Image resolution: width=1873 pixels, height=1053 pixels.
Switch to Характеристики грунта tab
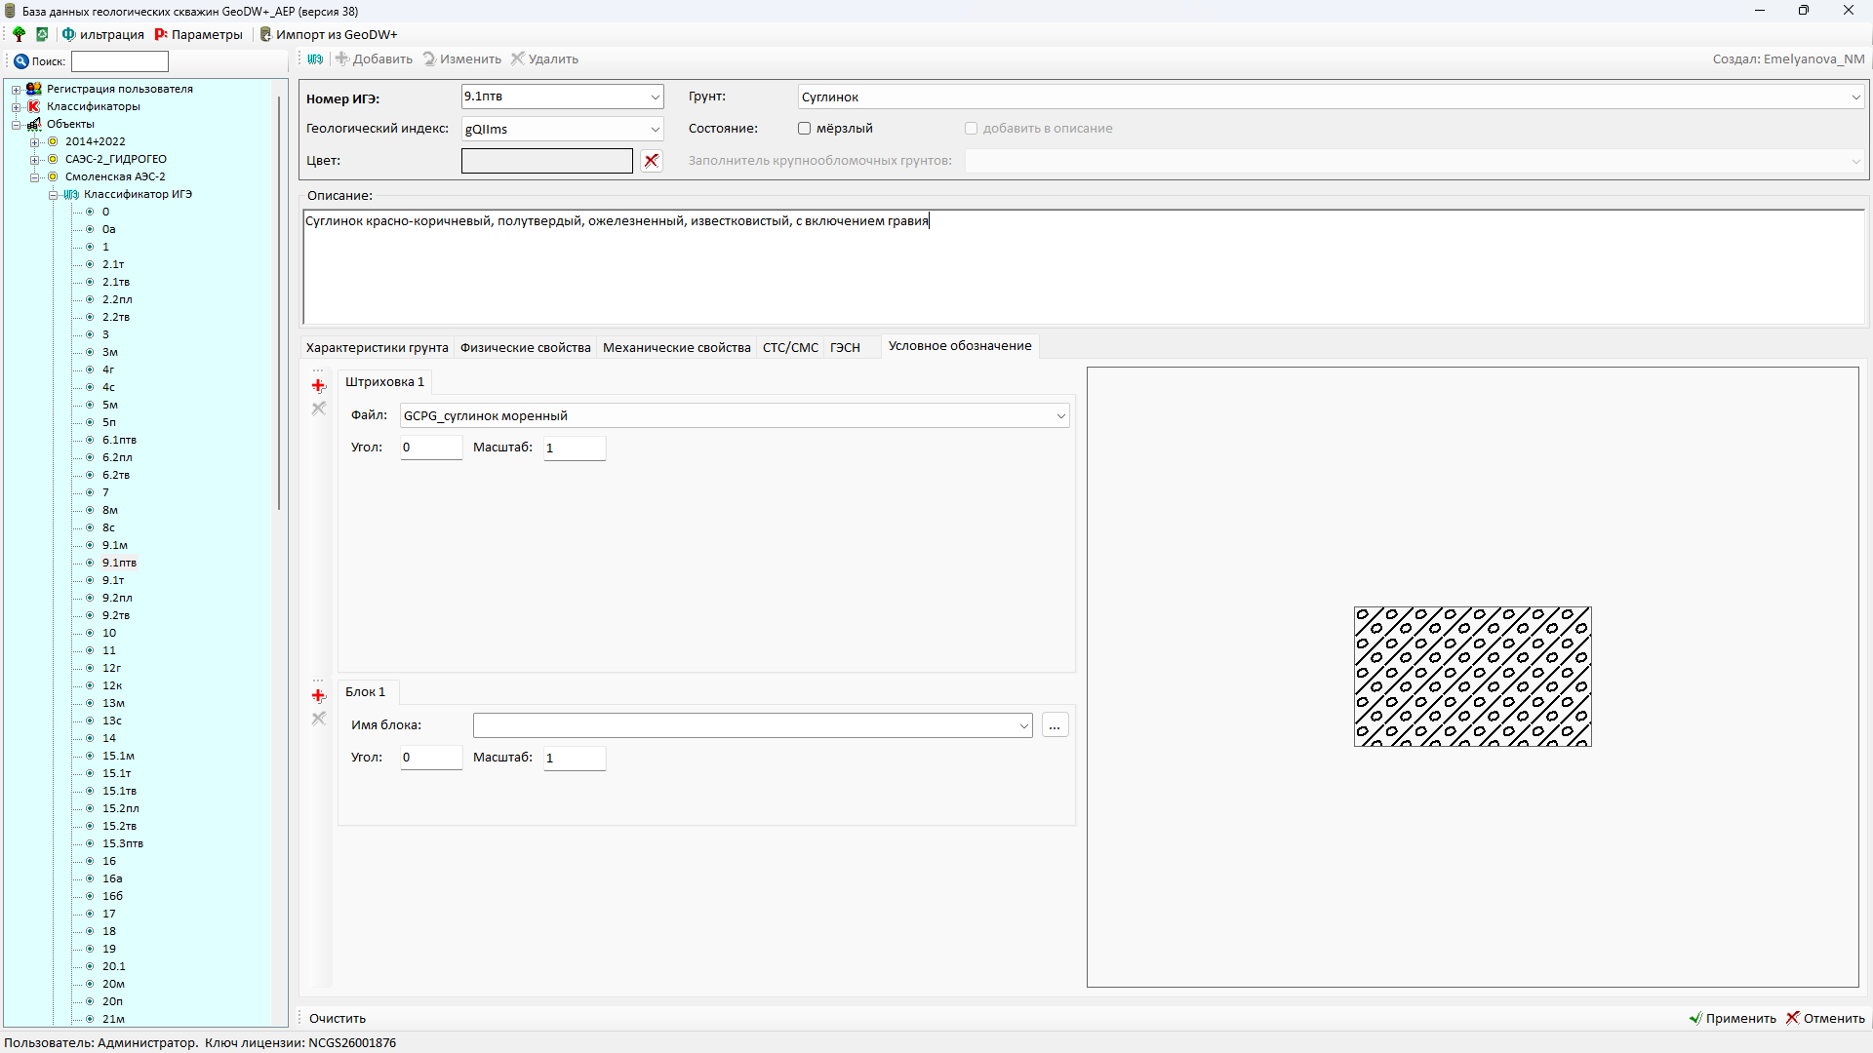pos(377,348)
